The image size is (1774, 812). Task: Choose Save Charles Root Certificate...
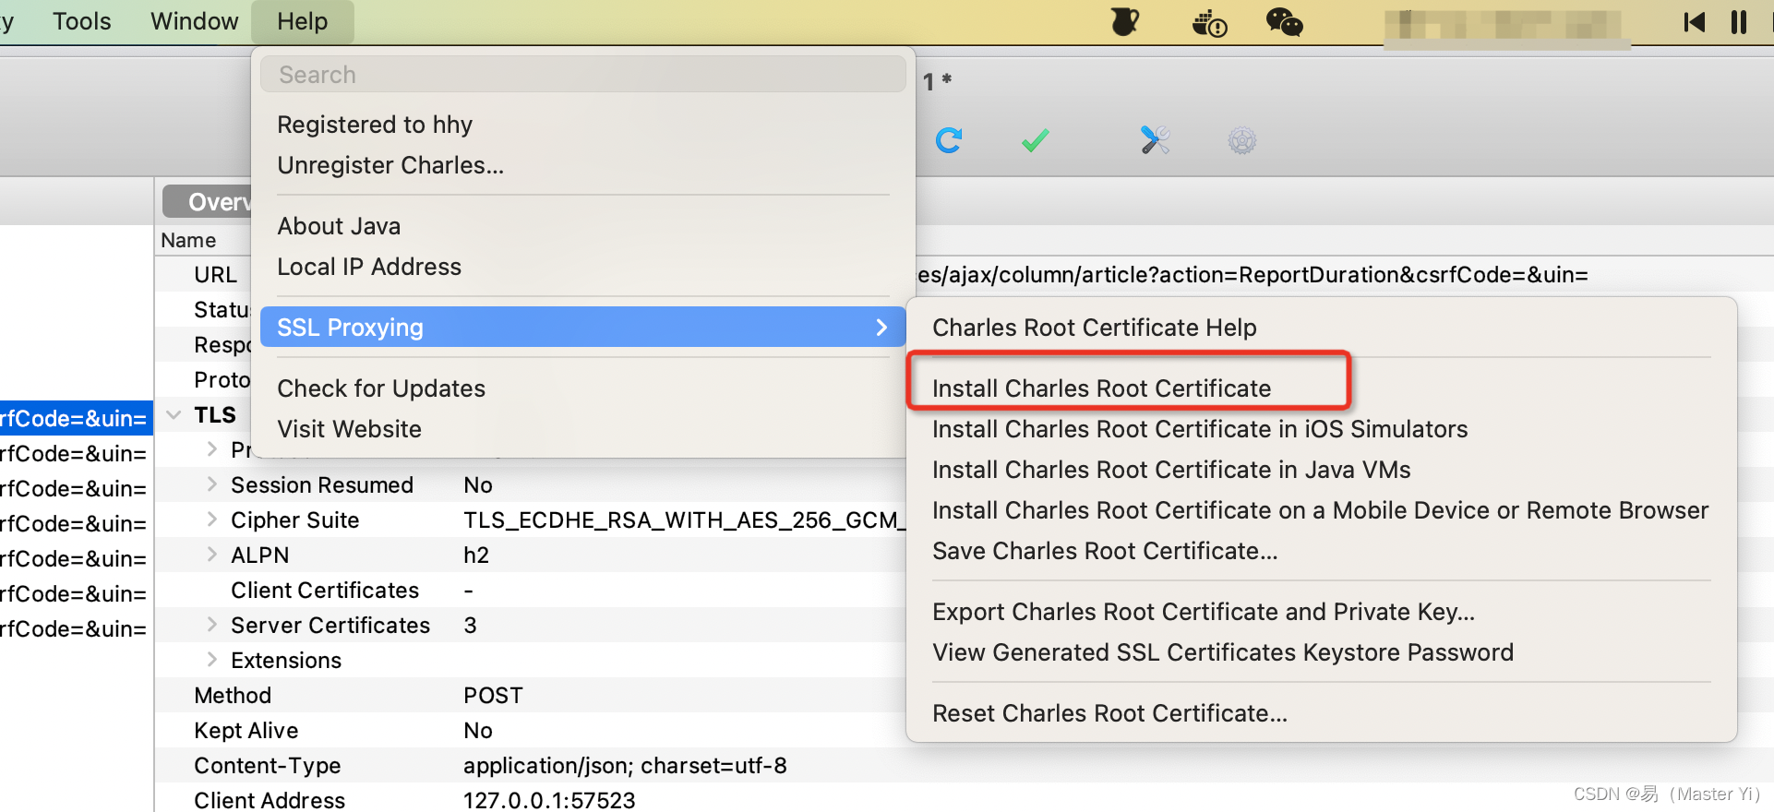[x=1322, y=551]
